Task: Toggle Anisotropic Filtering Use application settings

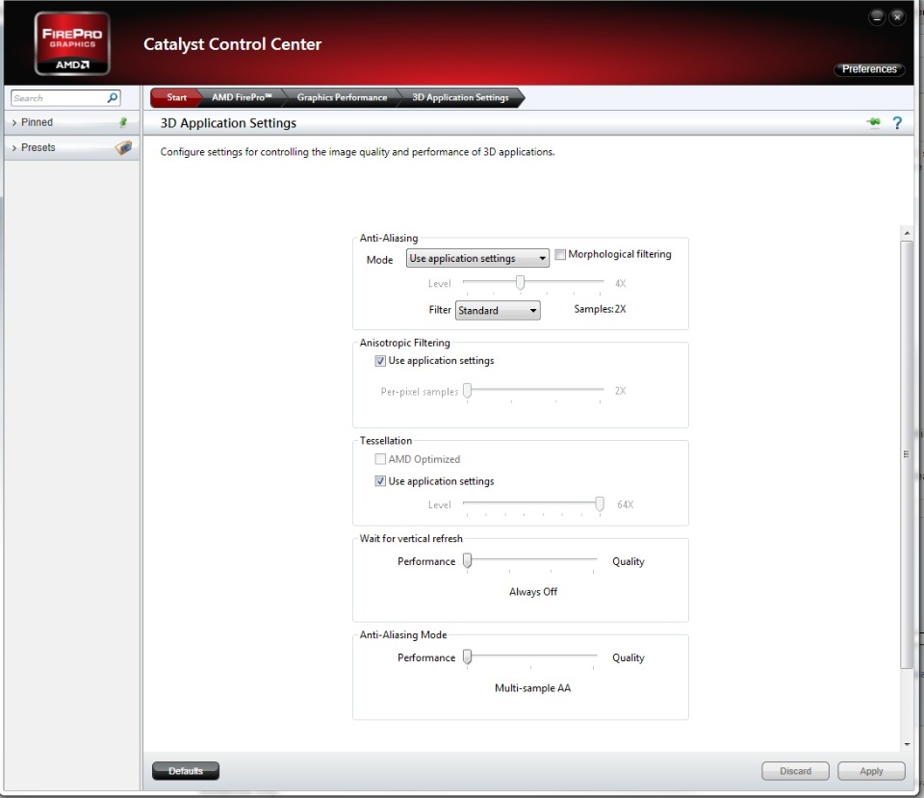Action: tap(380, 361)
